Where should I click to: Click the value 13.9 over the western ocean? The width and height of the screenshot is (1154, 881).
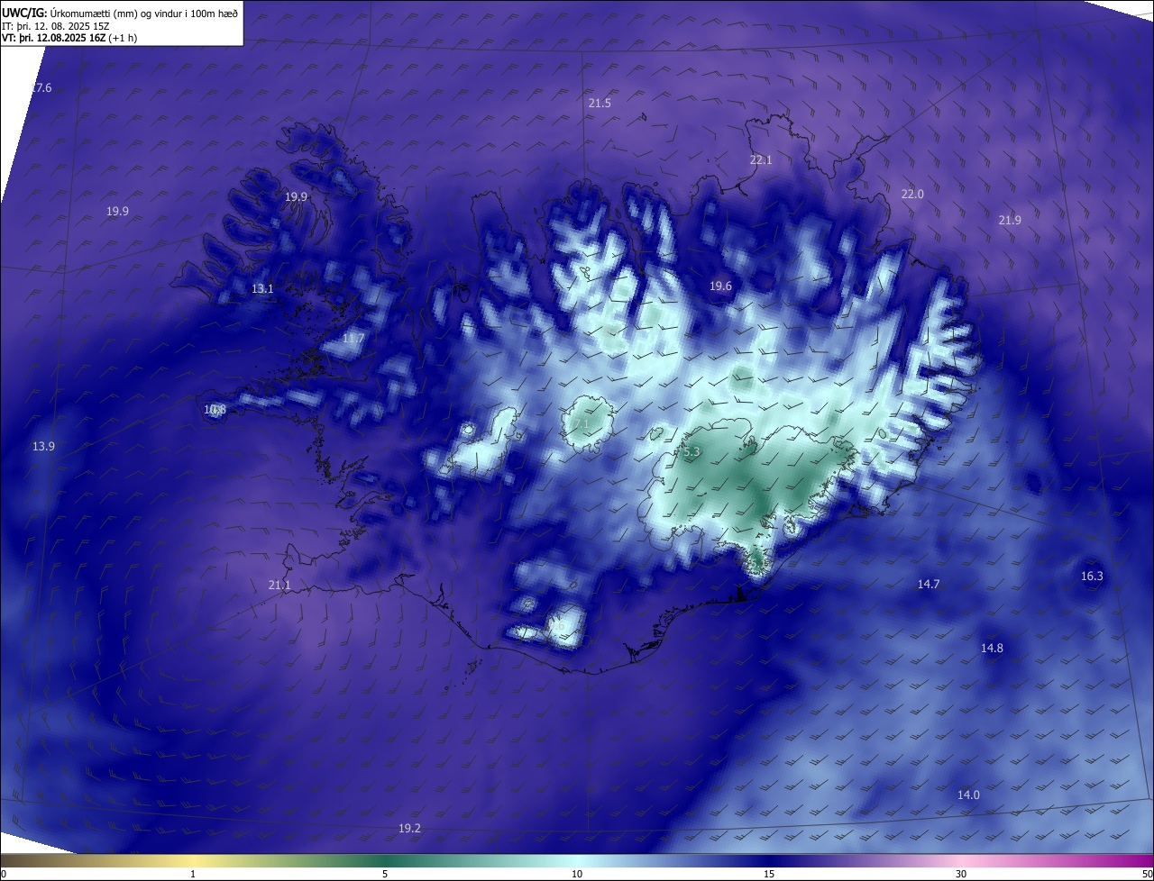43,447
